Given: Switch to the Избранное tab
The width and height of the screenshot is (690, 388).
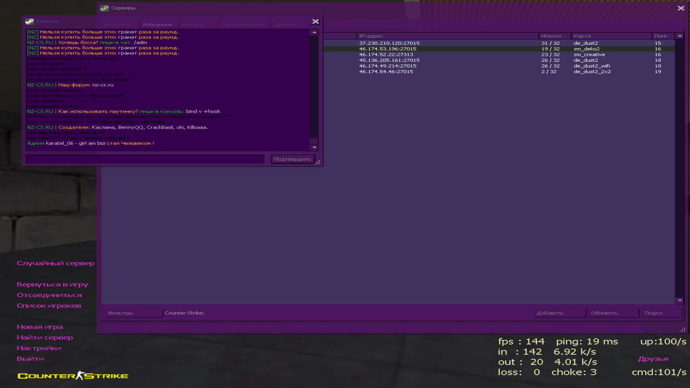Looking at the screenshot, I should click(x=157, y=25).
